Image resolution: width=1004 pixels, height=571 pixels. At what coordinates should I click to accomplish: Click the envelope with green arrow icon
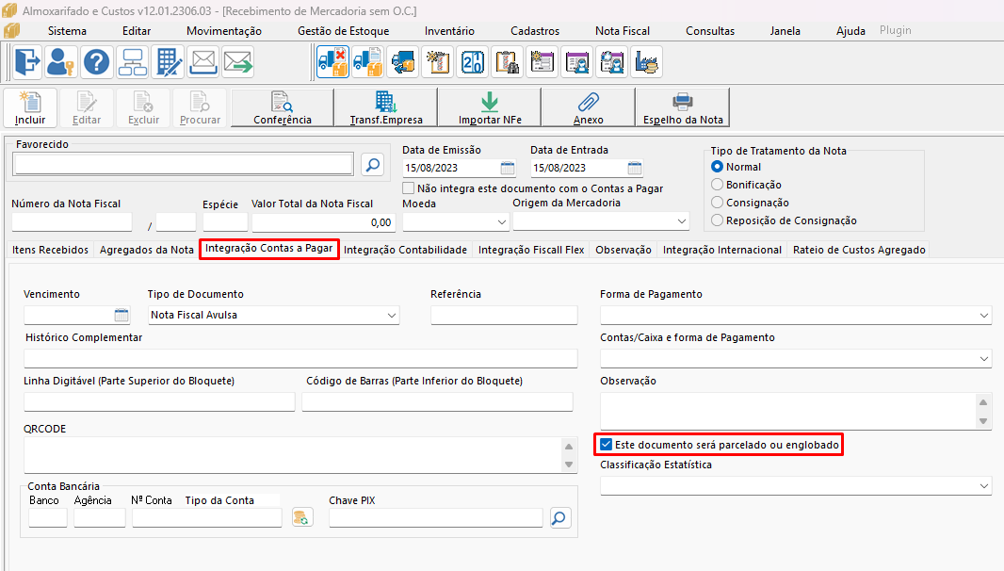(238, 62)
